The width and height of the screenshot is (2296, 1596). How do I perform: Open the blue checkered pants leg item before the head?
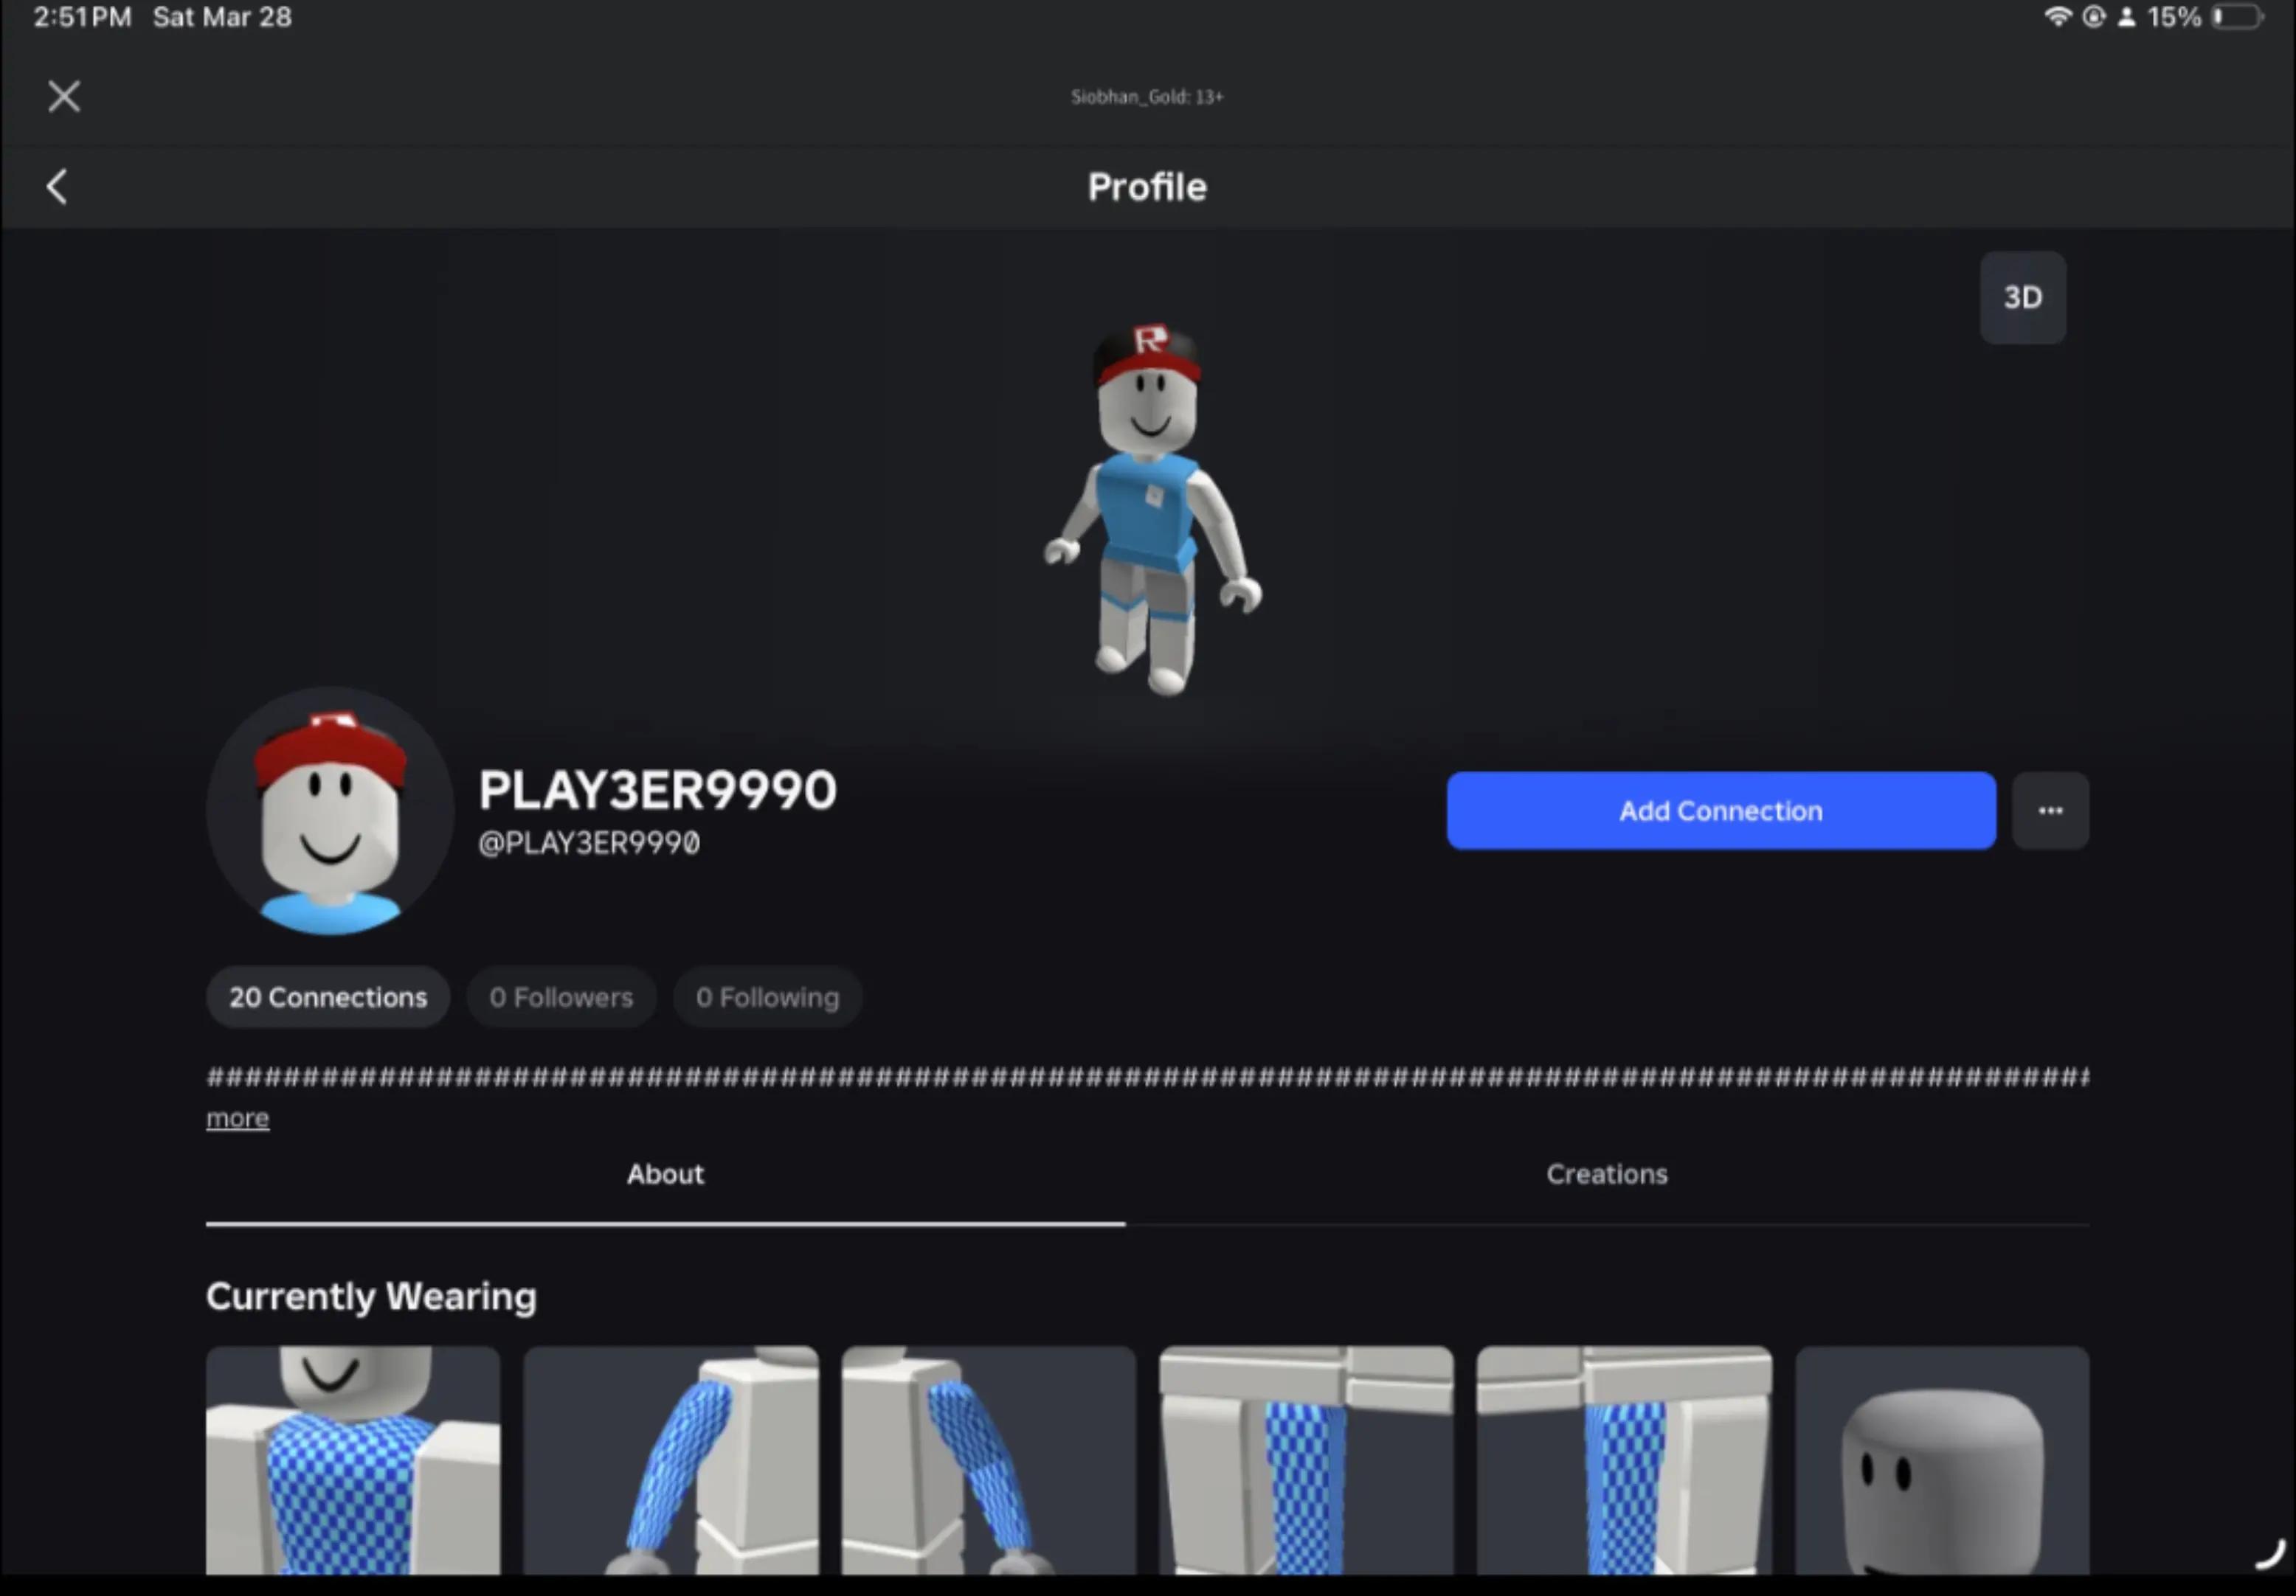pos(1624,1460)
